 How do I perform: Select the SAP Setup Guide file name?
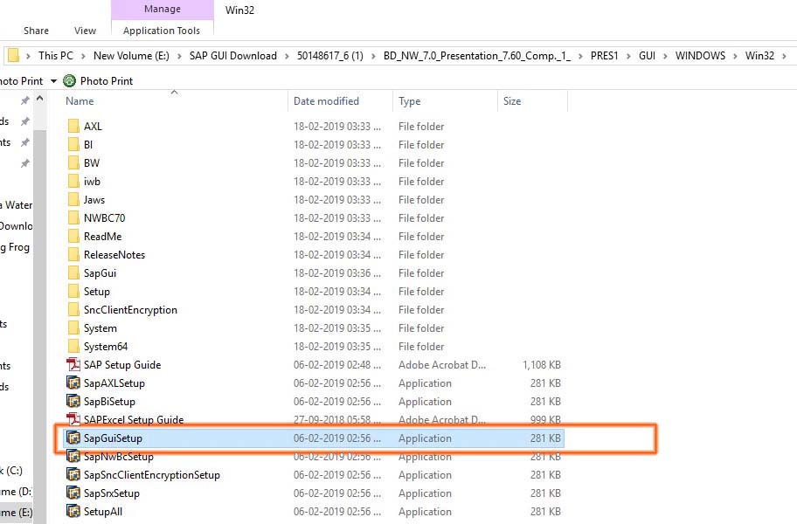point(122,364)
